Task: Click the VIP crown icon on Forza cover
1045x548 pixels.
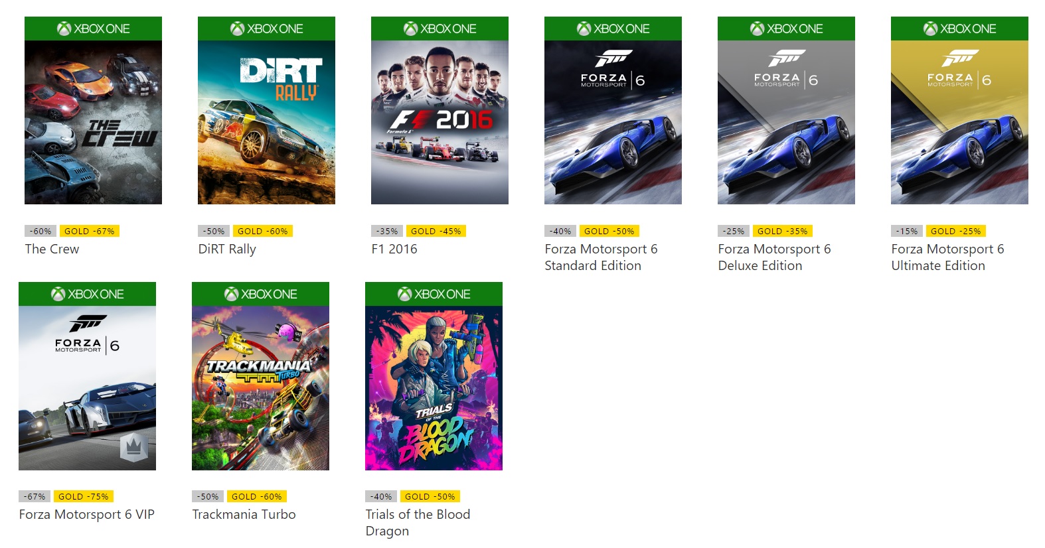Action: point(133,448)
